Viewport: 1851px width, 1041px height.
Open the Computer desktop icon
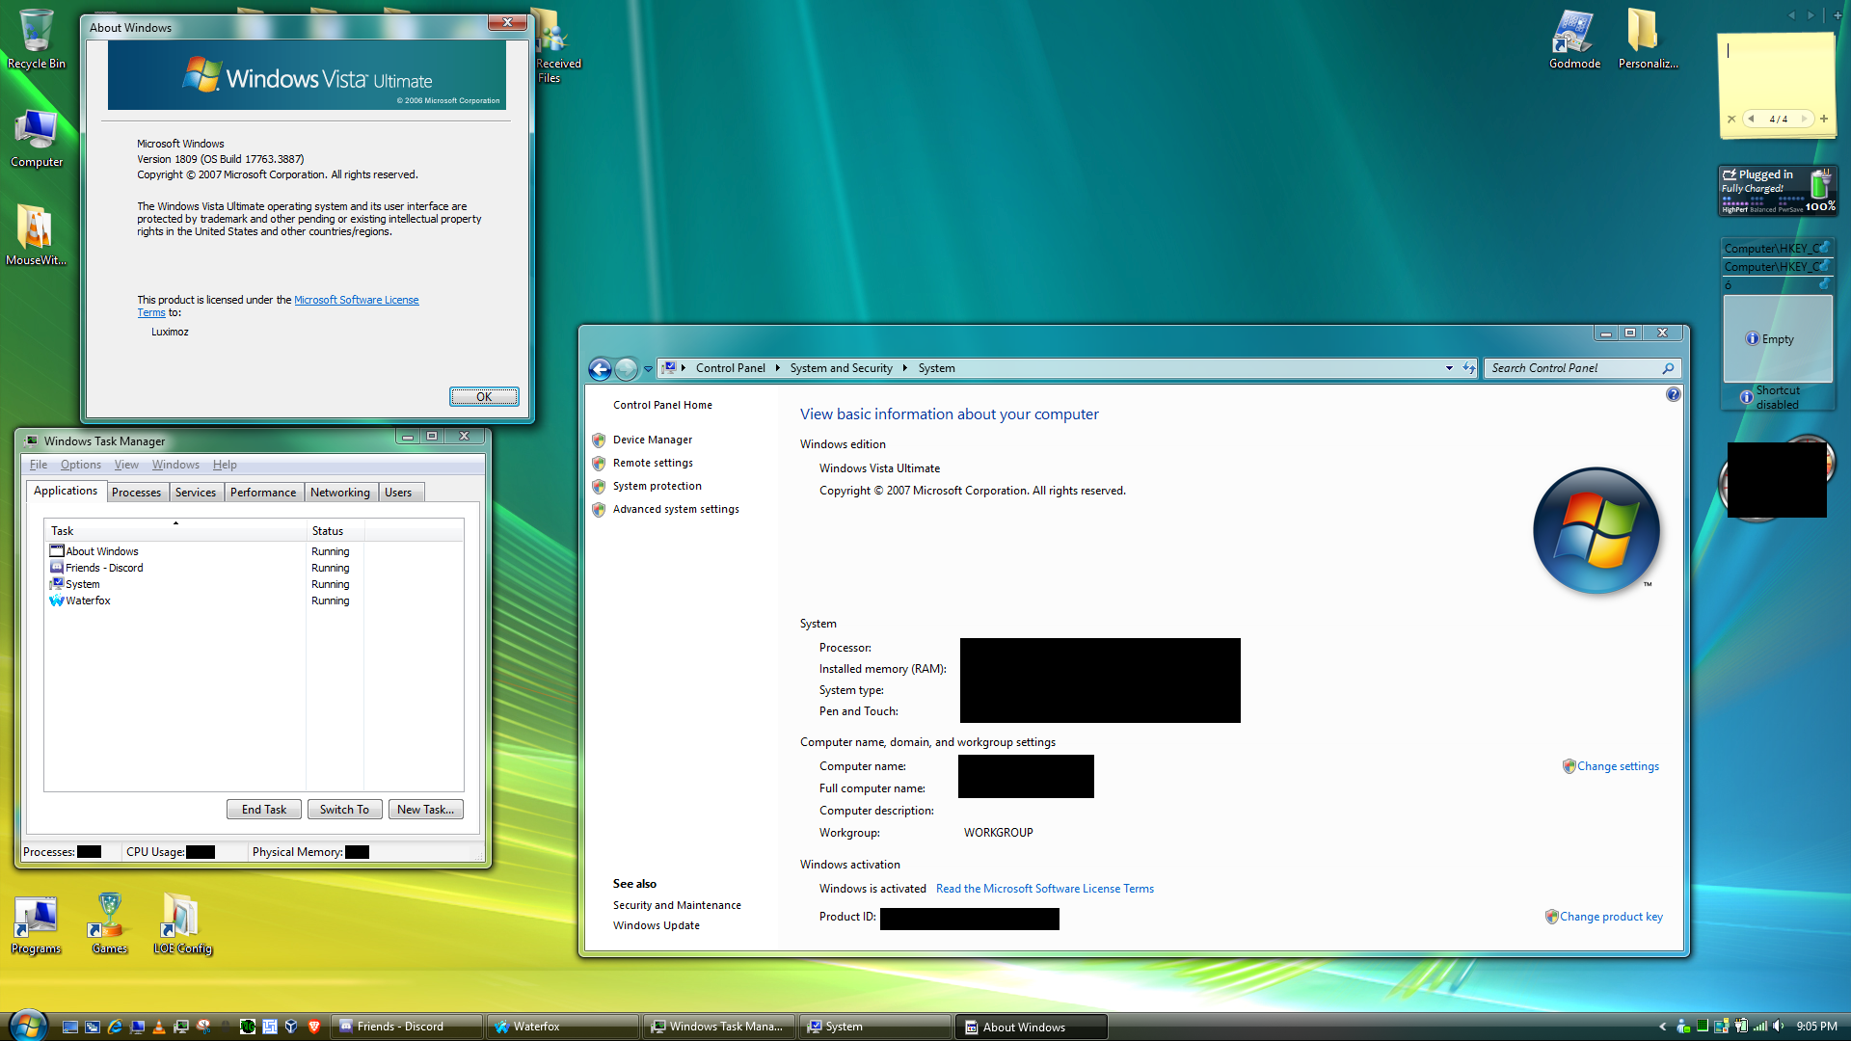36,138
